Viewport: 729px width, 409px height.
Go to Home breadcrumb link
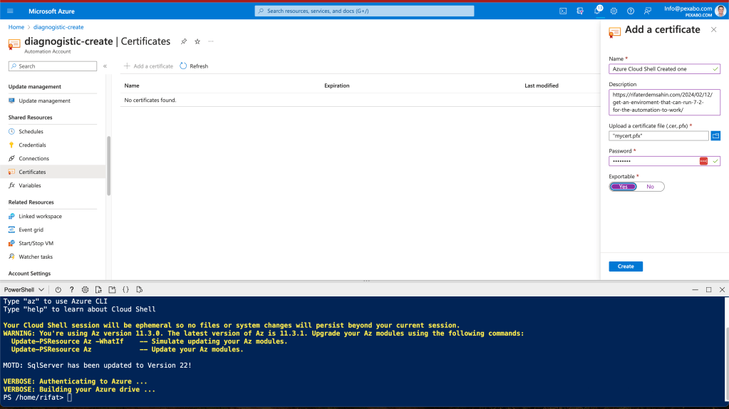click(16, 27)
